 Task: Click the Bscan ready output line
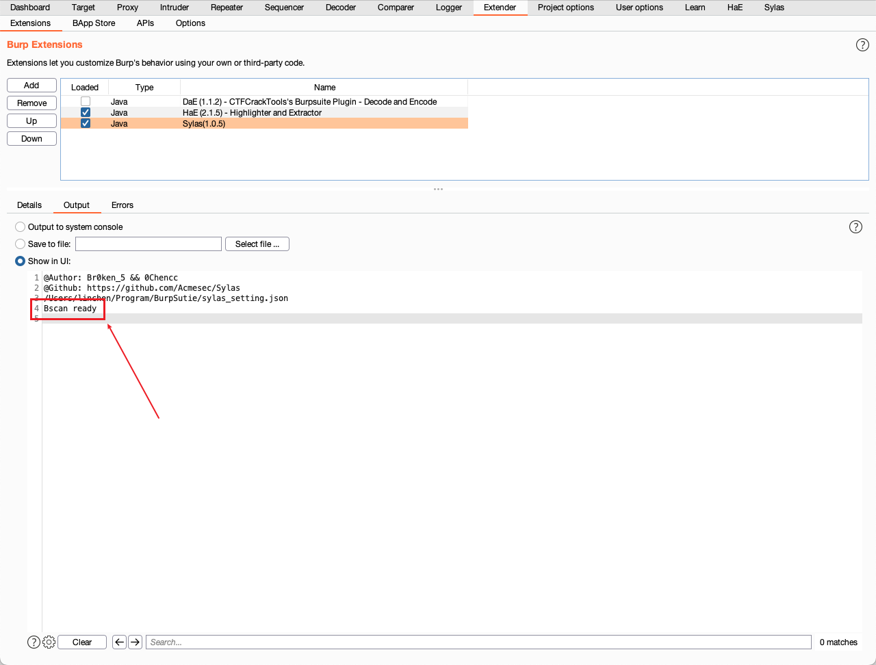[70, 309]
